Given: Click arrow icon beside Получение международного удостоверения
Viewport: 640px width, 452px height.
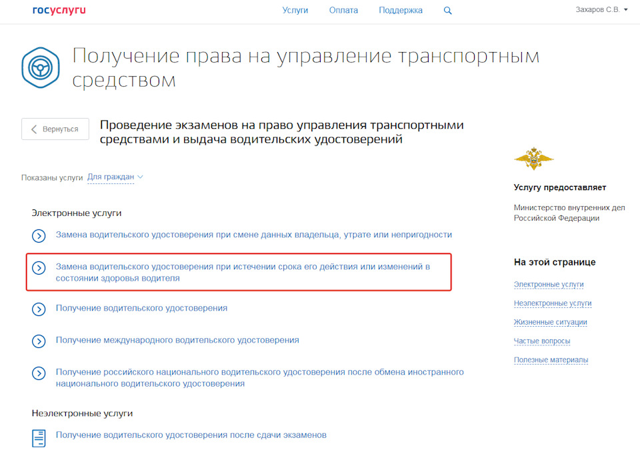Looking at the screenshot, I should tap(39, 341).
